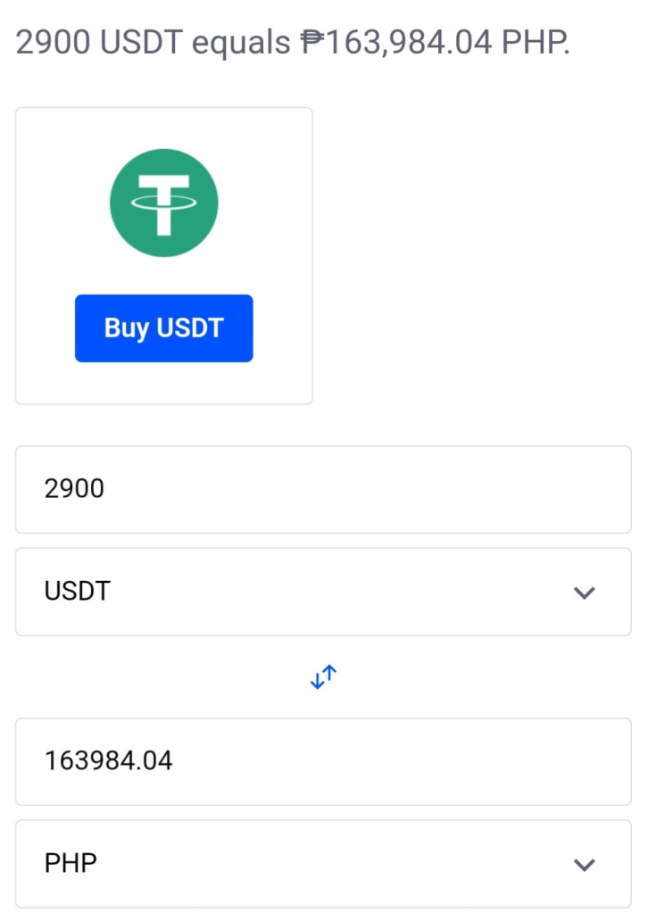The height and width of the screenshot is (913, 648).
Task: Click the green Tether logo icon
Action: point(163,203)
